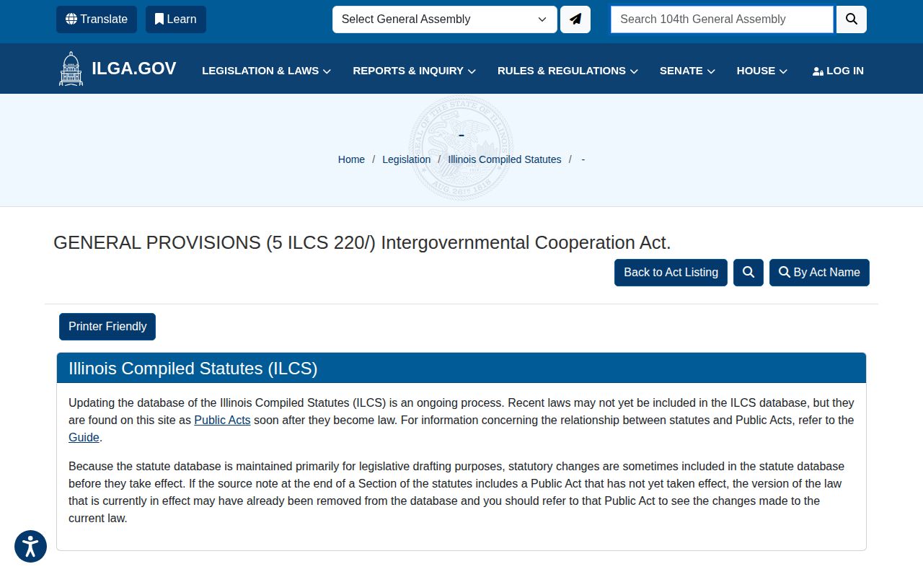Screen dimensions: 923x577
Task: Click the Printer Friendly button
Action: 107,327
